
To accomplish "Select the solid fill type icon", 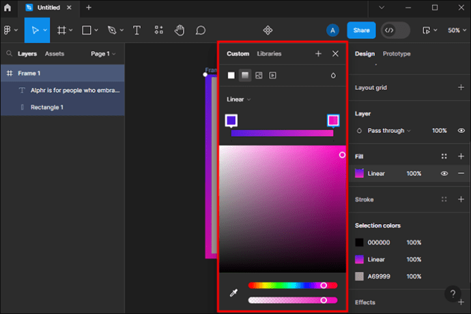I will pos(231,75).
